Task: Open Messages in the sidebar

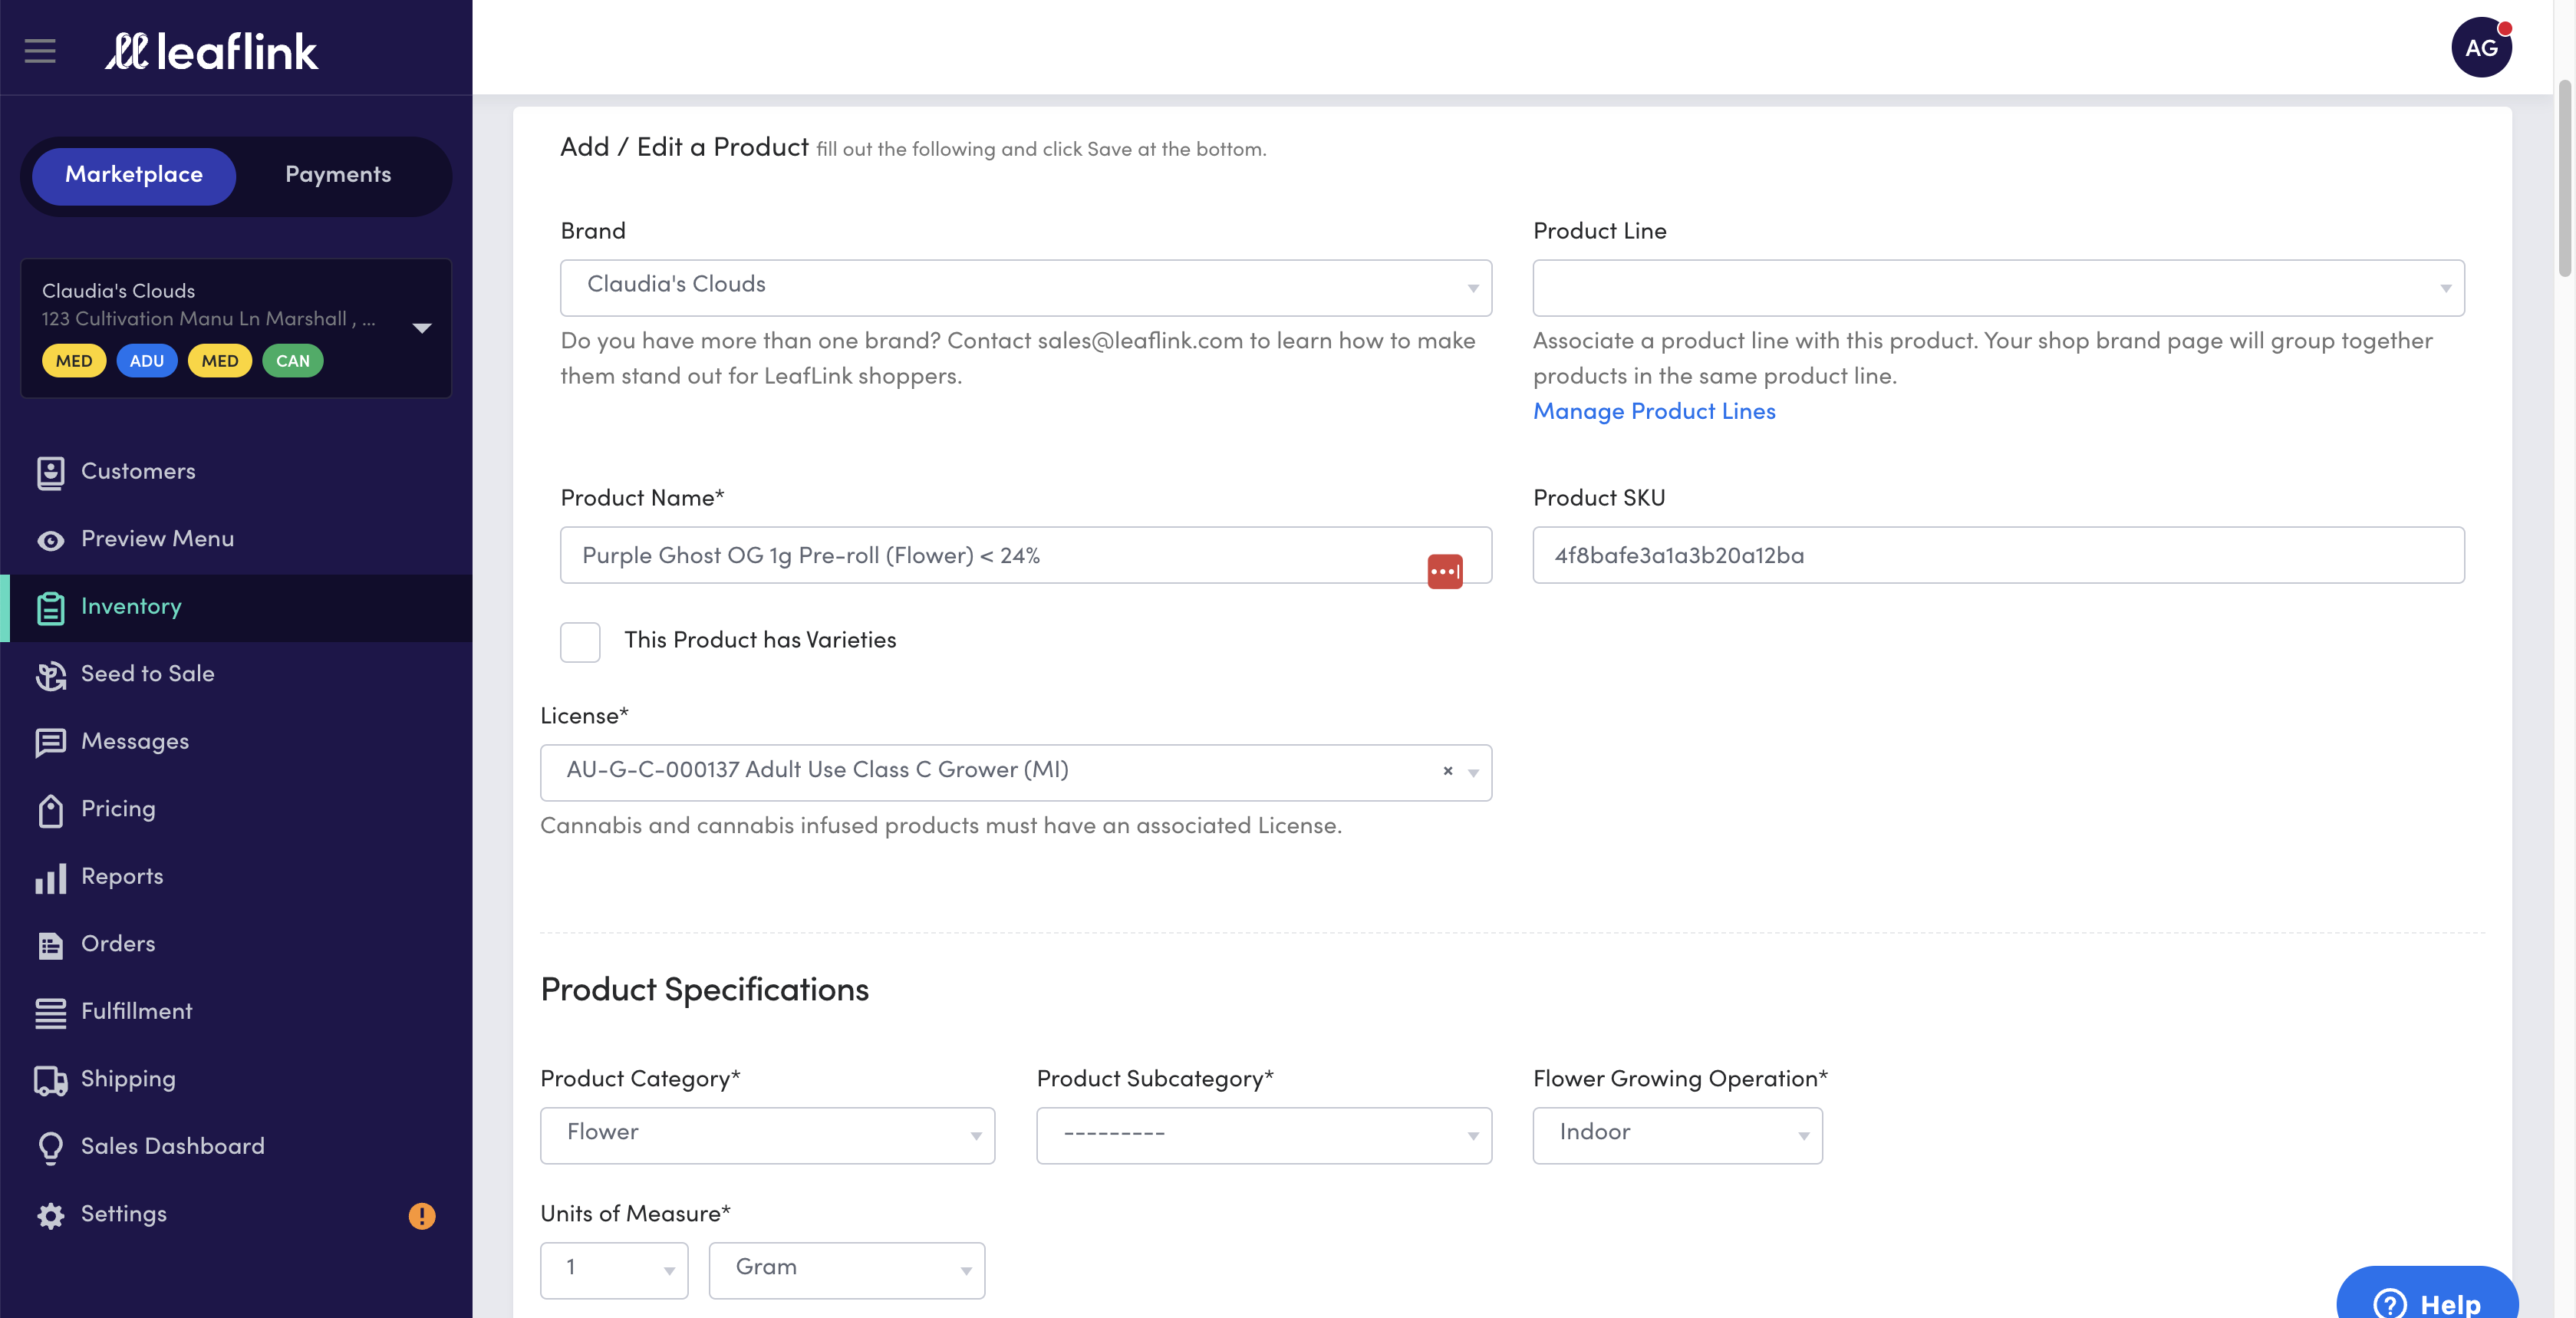Action: coord(236,743)
